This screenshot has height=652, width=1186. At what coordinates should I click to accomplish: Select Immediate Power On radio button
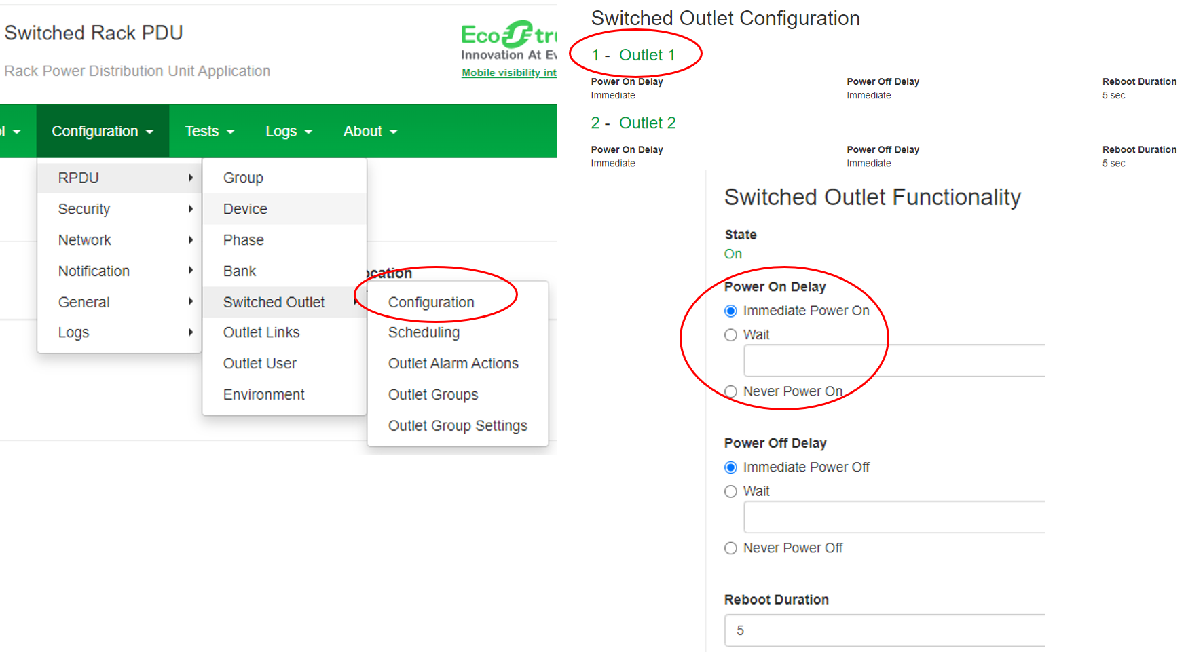(x=730, y=311)
